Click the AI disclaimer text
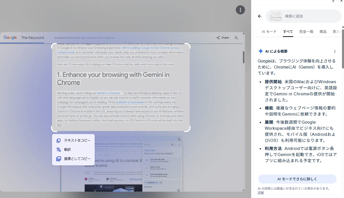This screenshot has height=198, width=344. tap(293, 188)
